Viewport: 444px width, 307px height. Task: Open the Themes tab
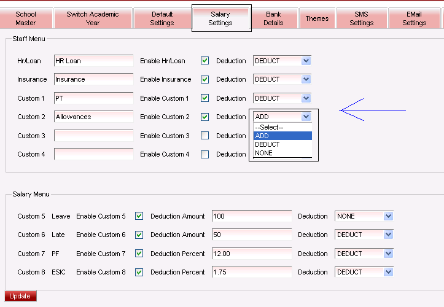coord(317,18)
